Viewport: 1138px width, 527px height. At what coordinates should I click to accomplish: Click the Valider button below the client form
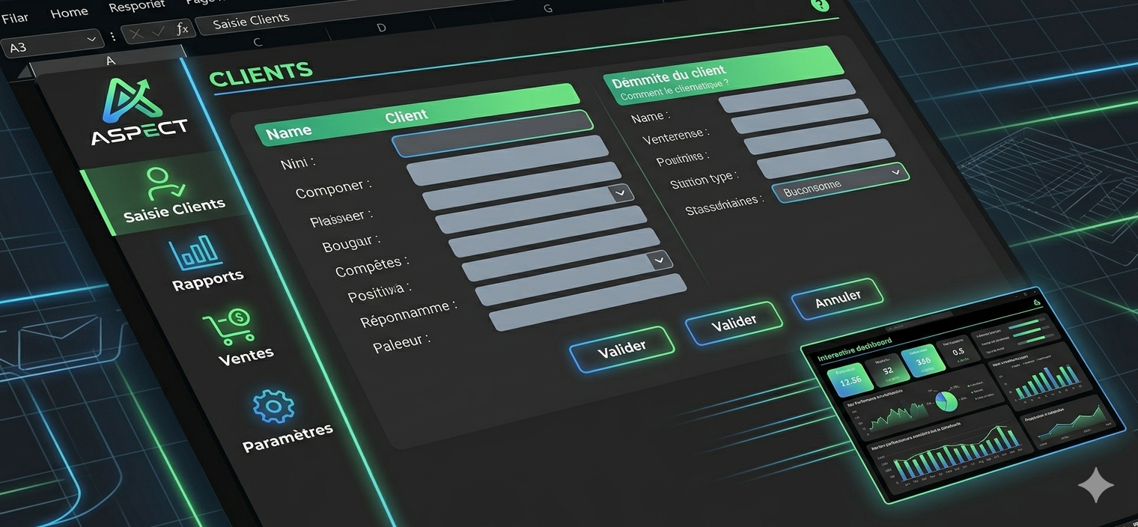[622, 348]
